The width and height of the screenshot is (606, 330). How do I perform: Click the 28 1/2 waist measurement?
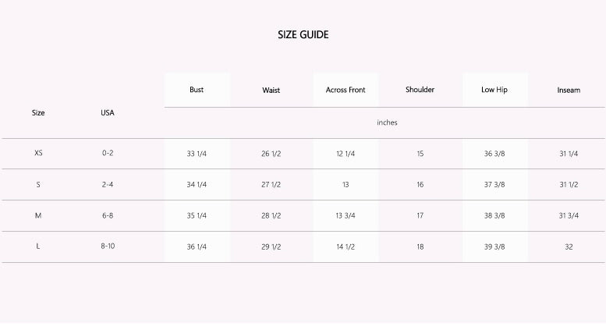pos(271,216)
